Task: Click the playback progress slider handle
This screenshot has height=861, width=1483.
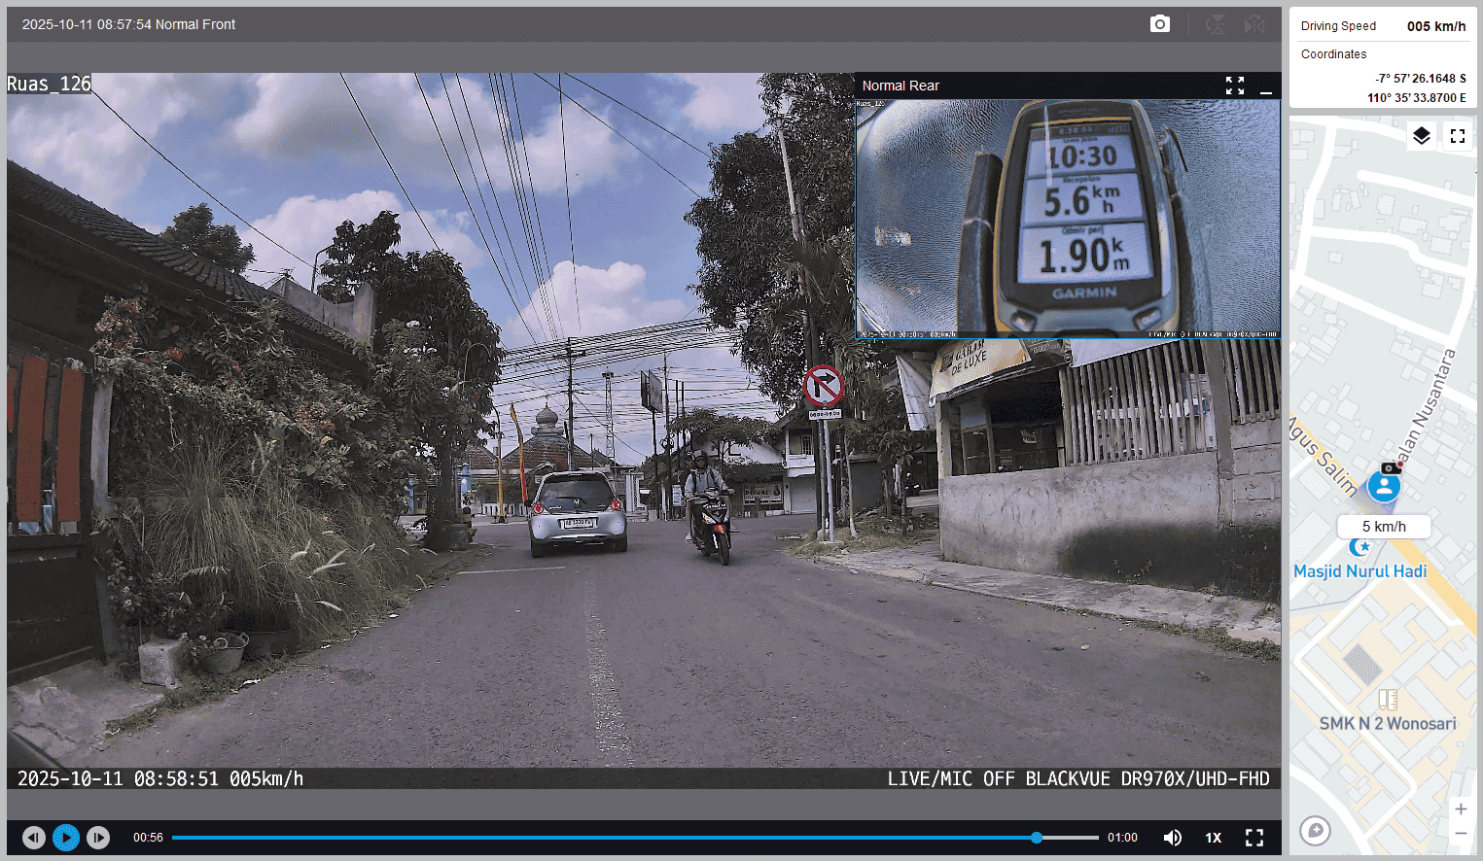Action: [1037, 838]
